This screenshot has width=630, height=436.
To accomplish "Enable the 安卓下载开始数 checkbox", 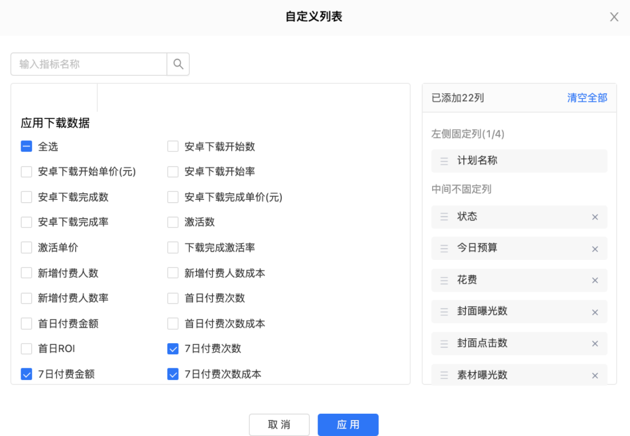I will [172, 146].
